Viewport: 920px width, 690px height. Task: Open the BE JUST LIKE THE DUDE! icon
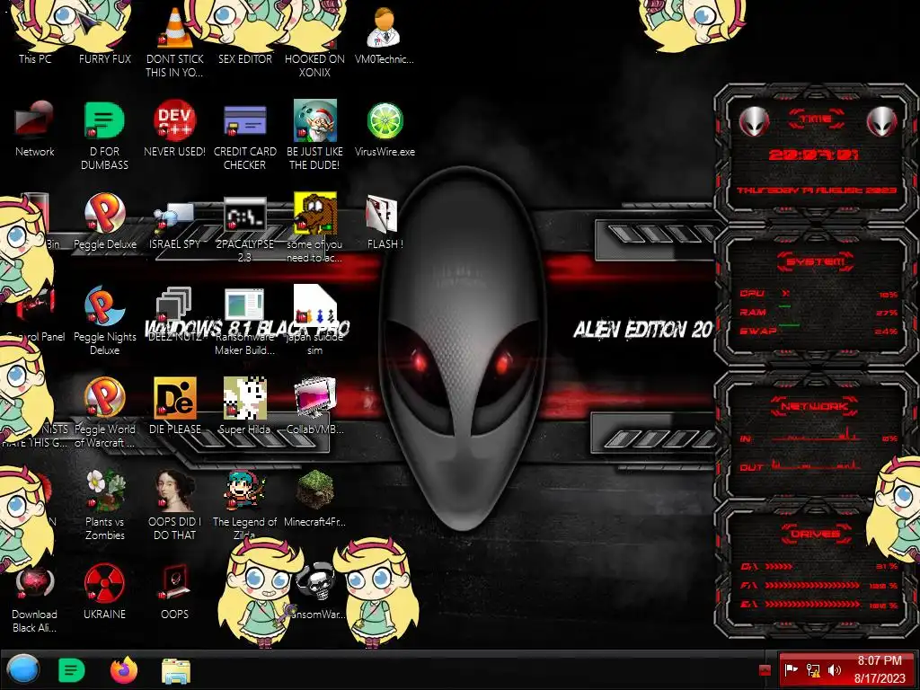pos(315,121)
